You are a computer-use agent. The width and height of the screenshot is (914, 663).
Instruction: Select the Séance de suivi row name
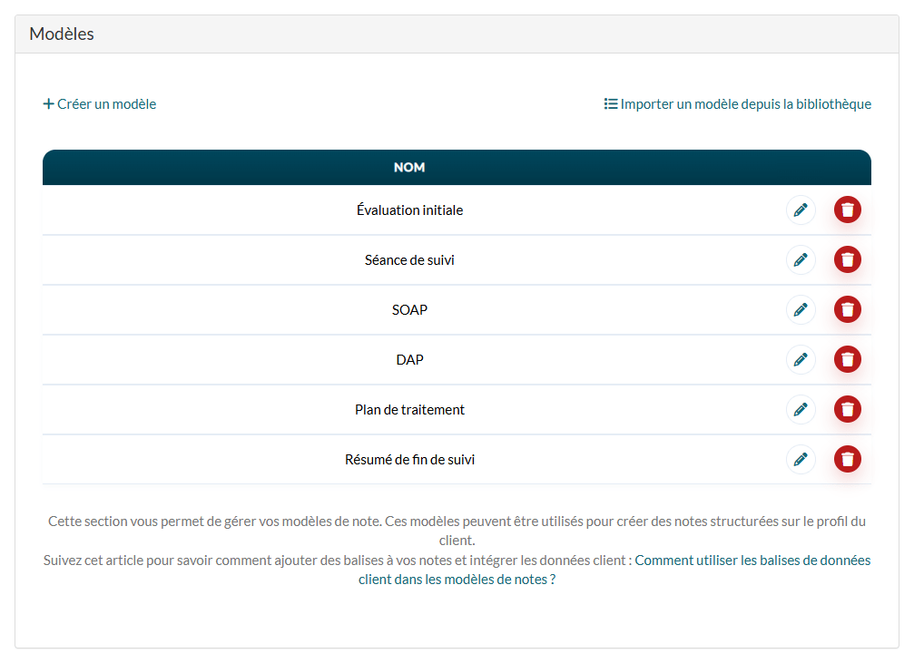[x=409, y=260]
